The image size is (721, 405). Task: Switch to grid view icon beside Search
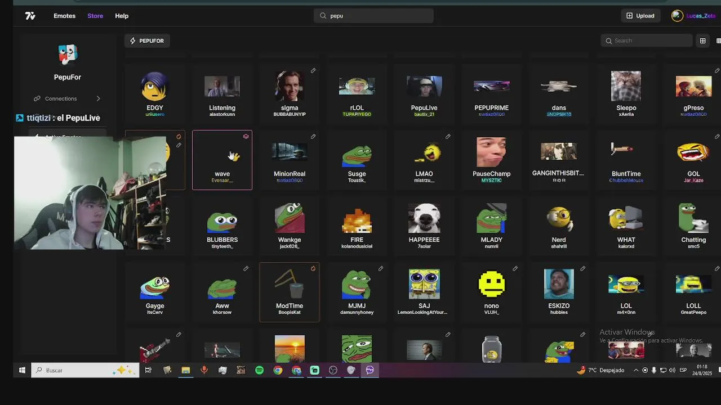pyautogui.click(x=703, y=40)
